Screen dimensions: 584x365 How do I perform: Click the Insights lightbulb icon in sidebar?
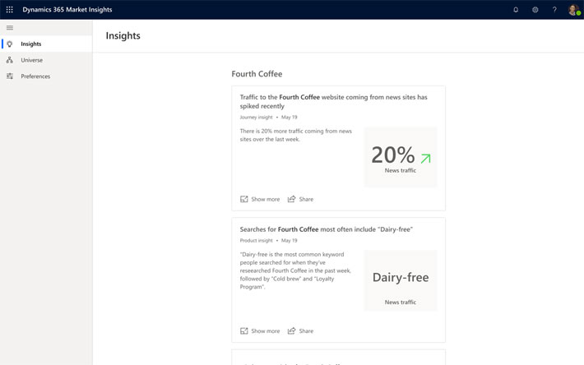point(10,44)
